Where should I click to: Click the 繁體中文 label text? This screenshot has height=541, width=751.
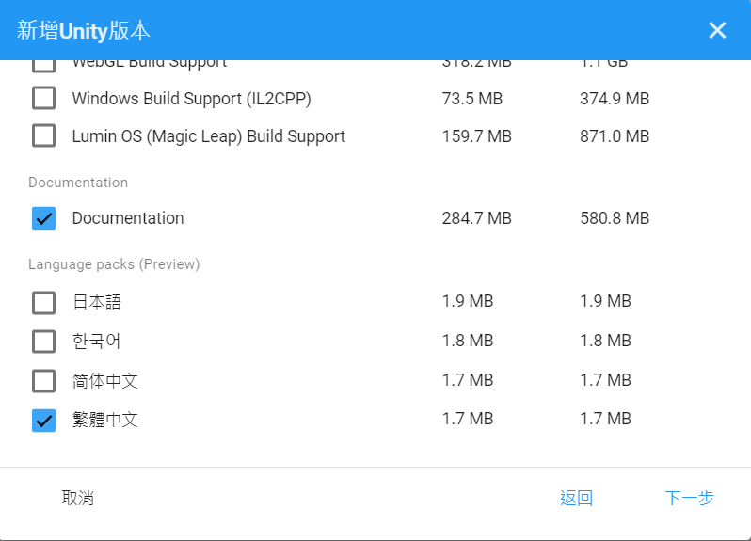click(x=105, y=420)
